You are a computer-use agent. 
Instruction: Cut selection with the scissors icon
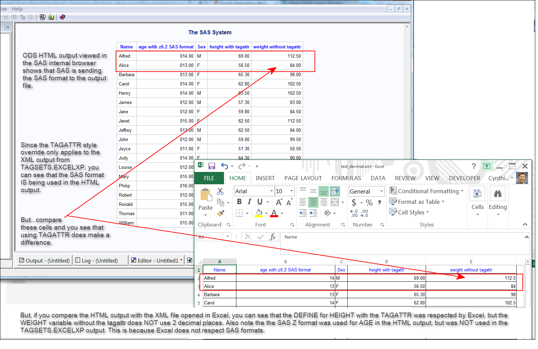tap(220, 191)
